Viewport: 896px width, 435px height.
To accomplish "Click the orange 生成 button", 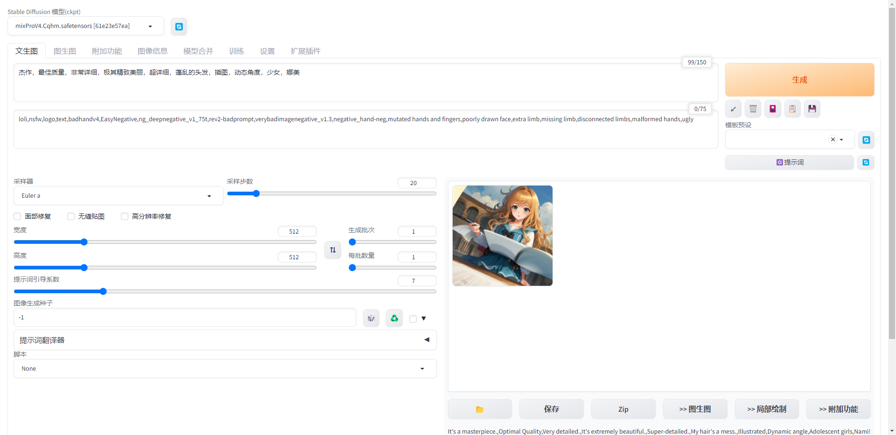I will tap(799, 80).
